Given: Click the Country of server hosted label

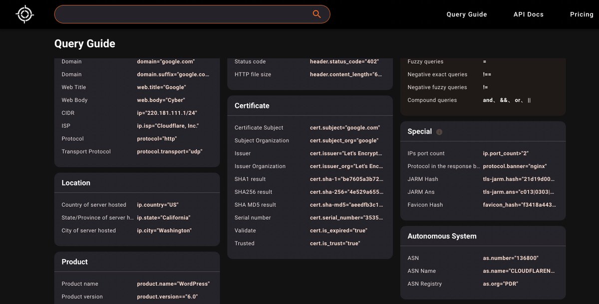Looking at the screenshot, I should (94, 205).
